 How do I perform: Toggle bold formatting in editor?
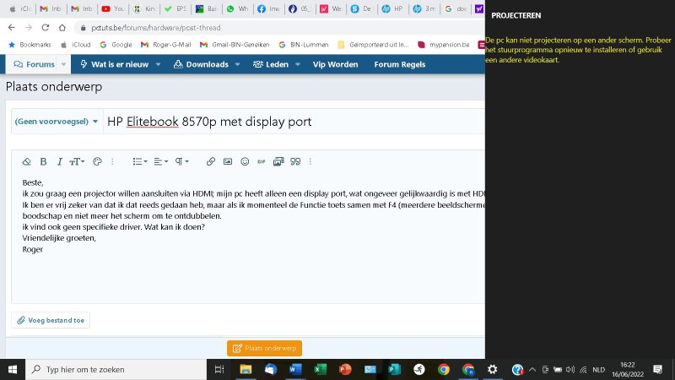(43, 161)
